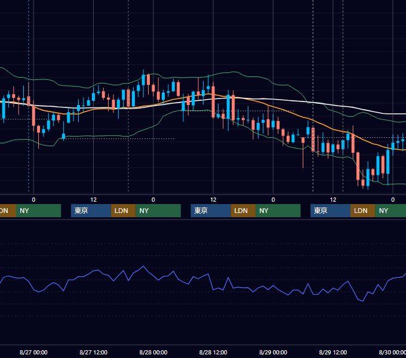
Task: Click the 8/29 12:00 time axis label
Action: 333,352
